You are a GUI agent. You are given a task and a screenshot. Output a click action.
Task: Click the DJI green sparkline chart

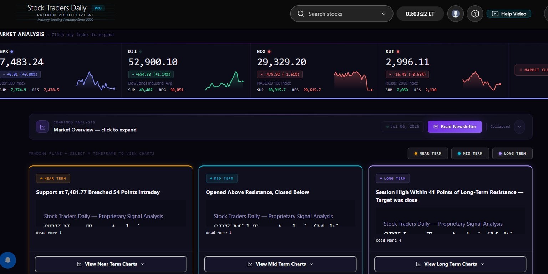224,81
